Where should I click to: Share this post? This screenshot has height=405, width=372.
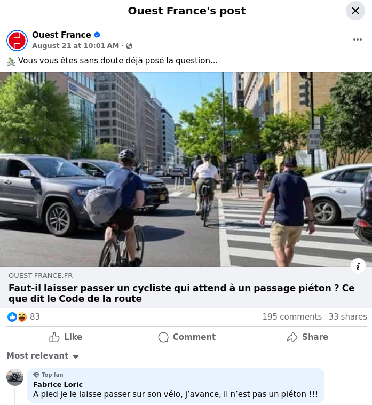[x=307, y=337]
